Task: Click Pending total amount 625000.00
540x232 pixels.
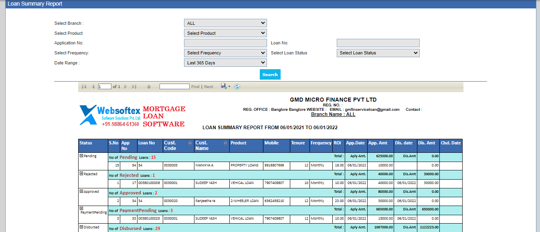Action: click(x=385, y=156)
